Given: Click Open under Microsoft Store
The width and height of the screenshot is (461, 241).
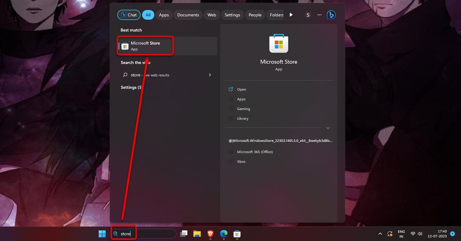Looking at the screenshot, I should tap(241, 89).
